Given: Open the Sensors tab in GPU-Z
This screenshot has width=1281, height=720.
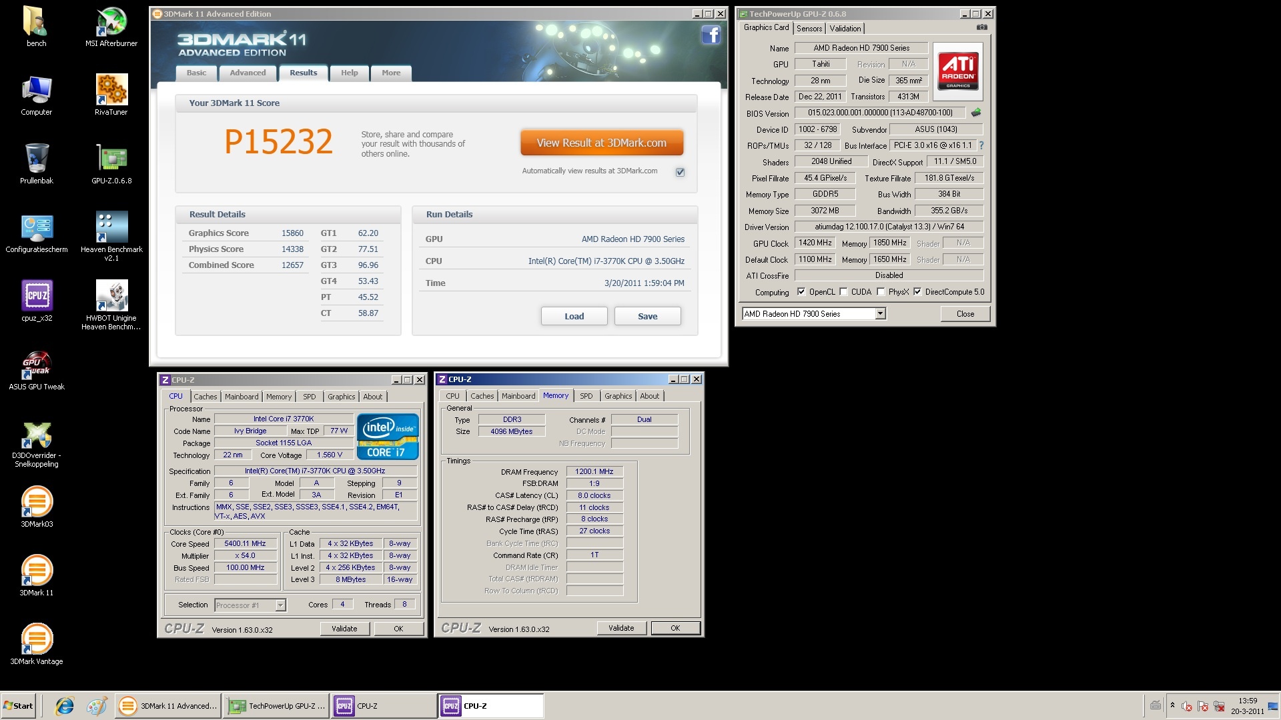Looking at the screenshot, I should (809, 29).
